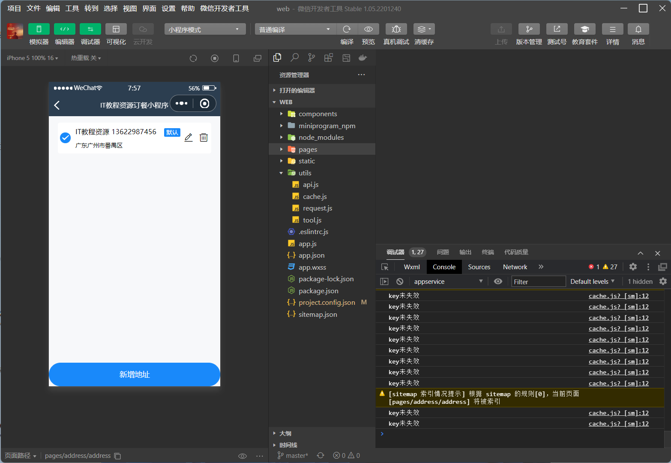This screenshot has height=463, width=671.
Task: Click the master* branch status
Action: click(293, 455)
